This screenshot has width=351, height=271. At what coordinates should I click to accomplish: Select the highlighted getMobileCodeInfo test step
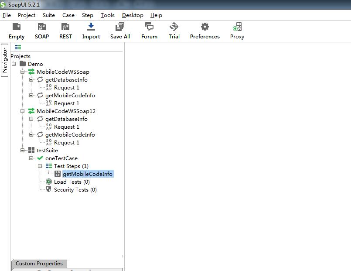88,174
